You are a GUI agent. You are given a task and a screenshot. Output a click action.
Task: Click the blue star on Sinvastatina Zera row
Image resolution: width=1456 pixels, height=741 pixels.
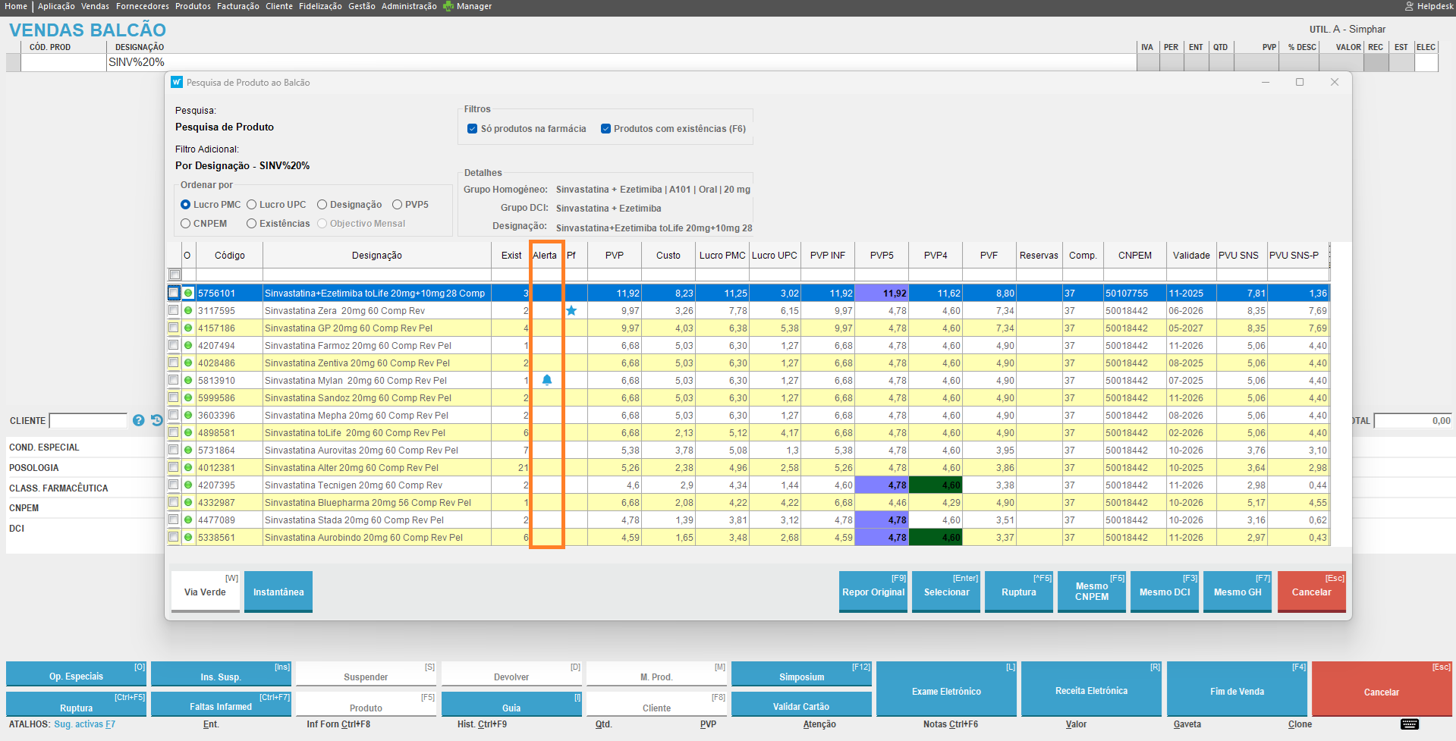click(x=571, y=310)
